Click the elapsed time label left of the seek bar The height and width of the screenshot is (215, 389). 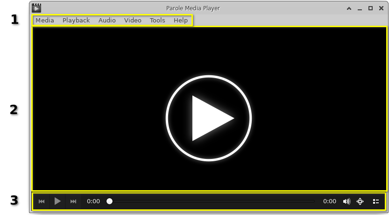click(93, 201)
